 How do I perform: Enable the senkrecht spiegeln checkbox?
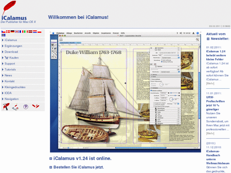(x=154, y=104)
